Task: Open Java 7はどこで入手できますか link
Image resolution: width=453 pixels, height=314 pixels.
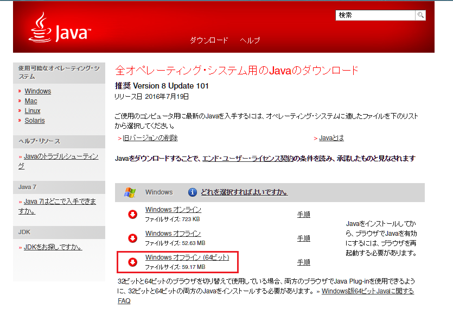Action: coord(57,206)
